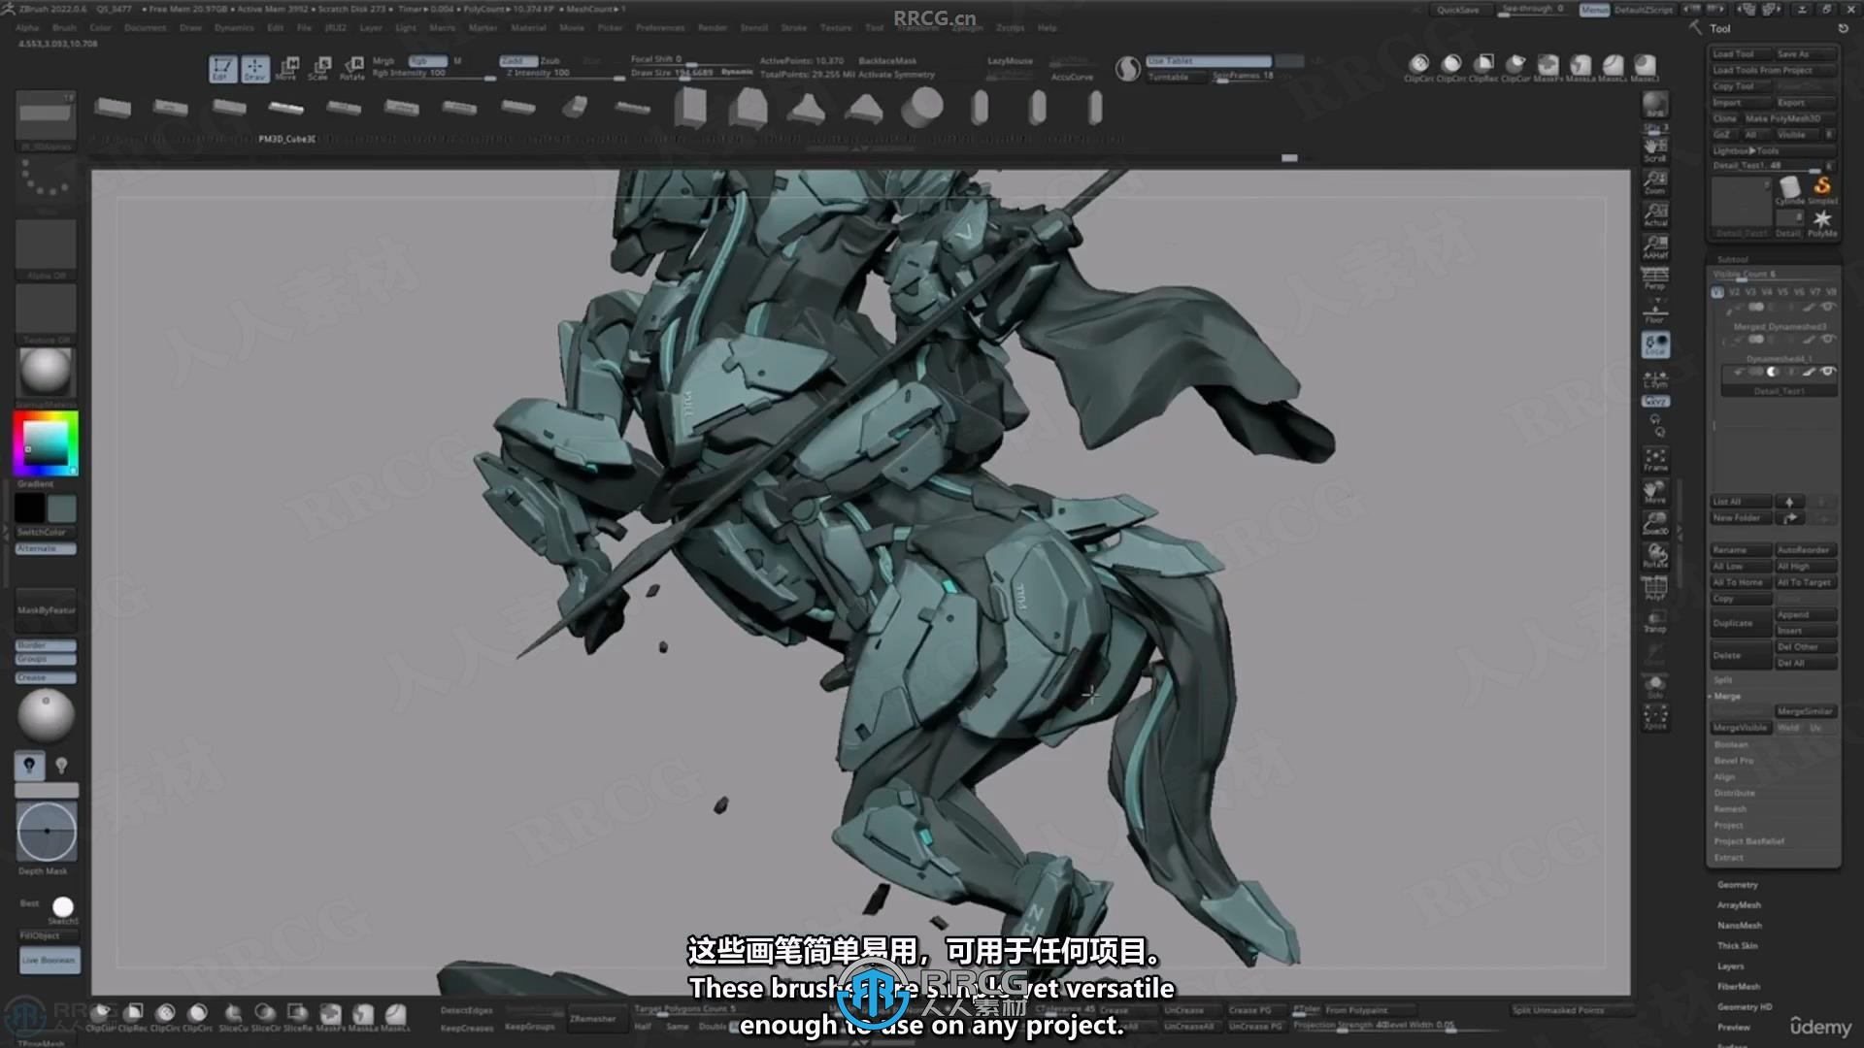Open the Brush menu
The width and height of the screenshot is (1864, 1048).
[x=64, y=28]
